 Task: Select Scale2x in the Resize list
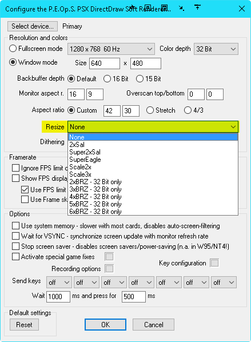coord(153,167)
